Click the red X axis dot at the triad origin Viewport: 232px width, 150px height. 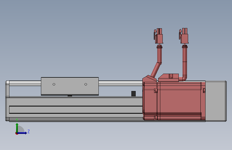[17, 133]
